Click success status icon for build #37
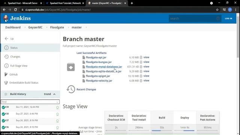The height and width of the screenshot is (135, 240). pyautogui.click(x=3, y=121)
